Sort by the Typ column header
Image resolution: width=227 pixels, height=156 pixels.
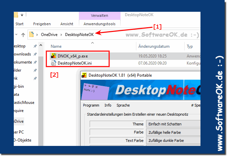[x=190, y=46]
